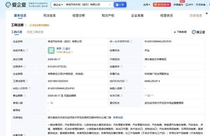Click the red 买1年送1年 promotion button
The image size is (210, 136).
[162, 5]
